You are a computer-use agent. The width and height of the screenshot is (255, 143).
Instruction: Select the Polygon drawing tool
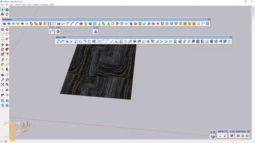point(7,29)
